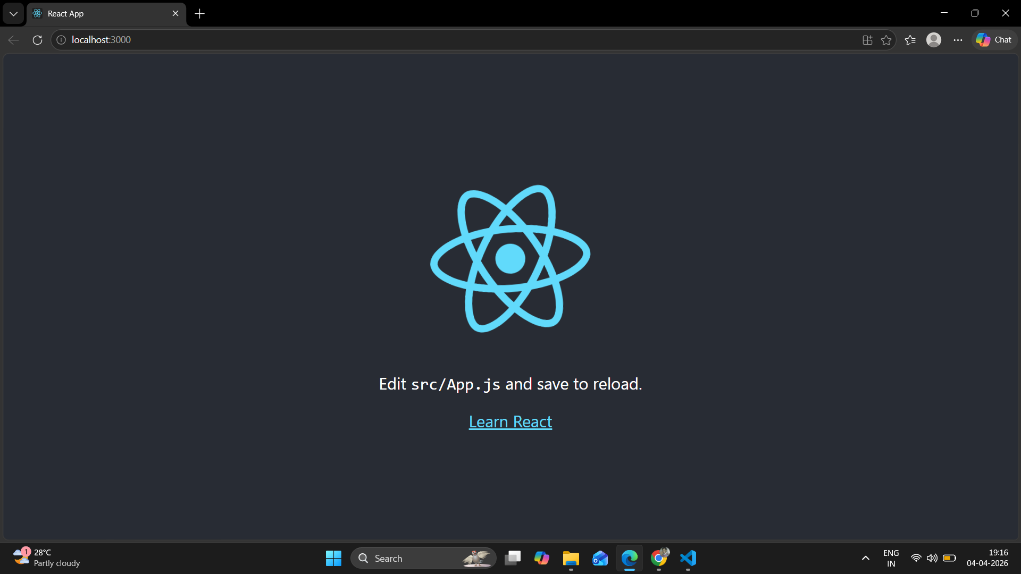Click the split screen icon
Image resolution: width=1021 pixels, height=574 pixels.
[x=867, y=40]
